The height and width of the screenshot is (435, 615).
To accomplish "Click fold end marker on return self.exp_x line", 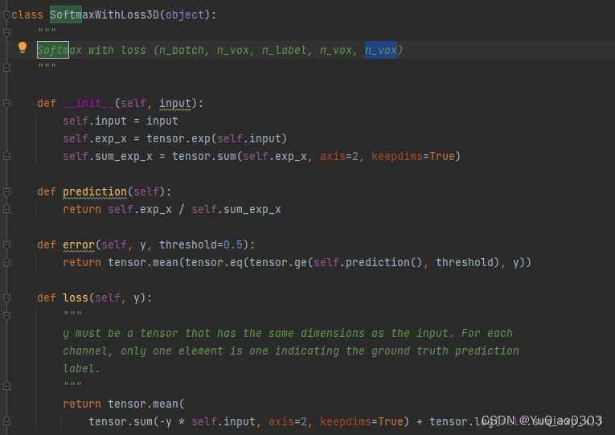I will (6, 209).
